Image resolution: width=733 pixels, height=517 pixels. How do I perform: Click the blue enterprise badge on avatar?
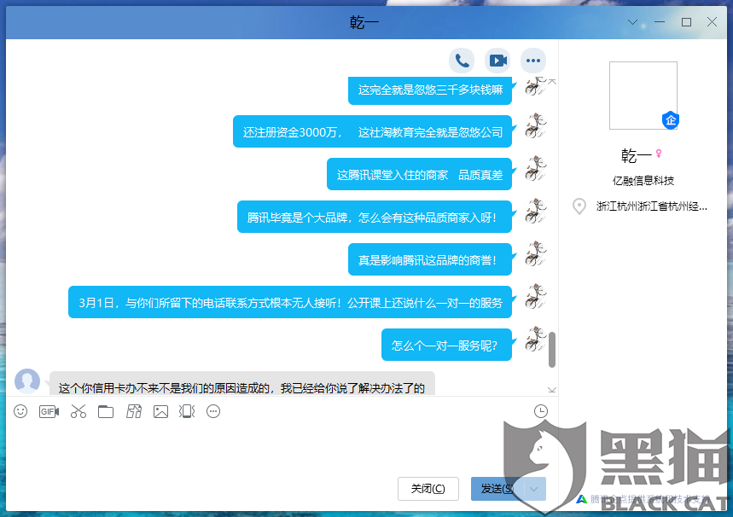(671, 120)
